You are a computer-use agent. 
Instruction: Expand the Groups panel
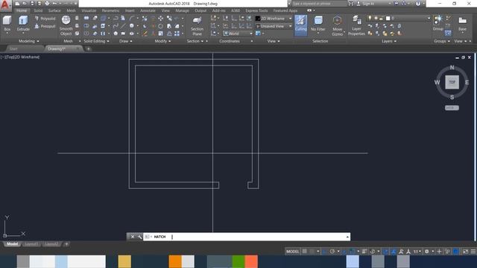442,41
